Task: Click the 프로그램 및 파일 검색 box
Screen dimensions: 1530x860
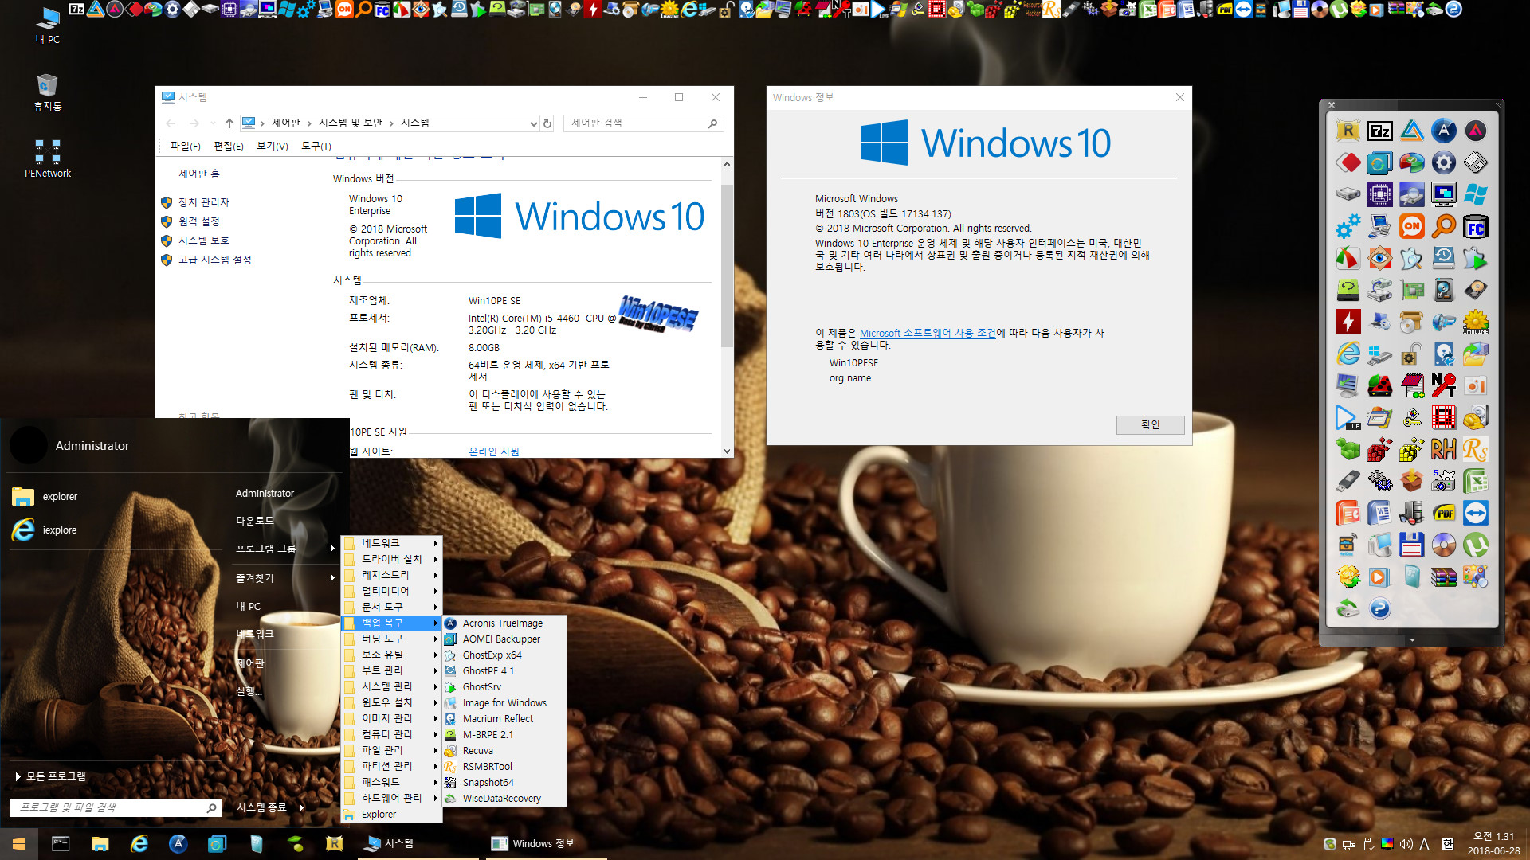Action: (116, 807)
